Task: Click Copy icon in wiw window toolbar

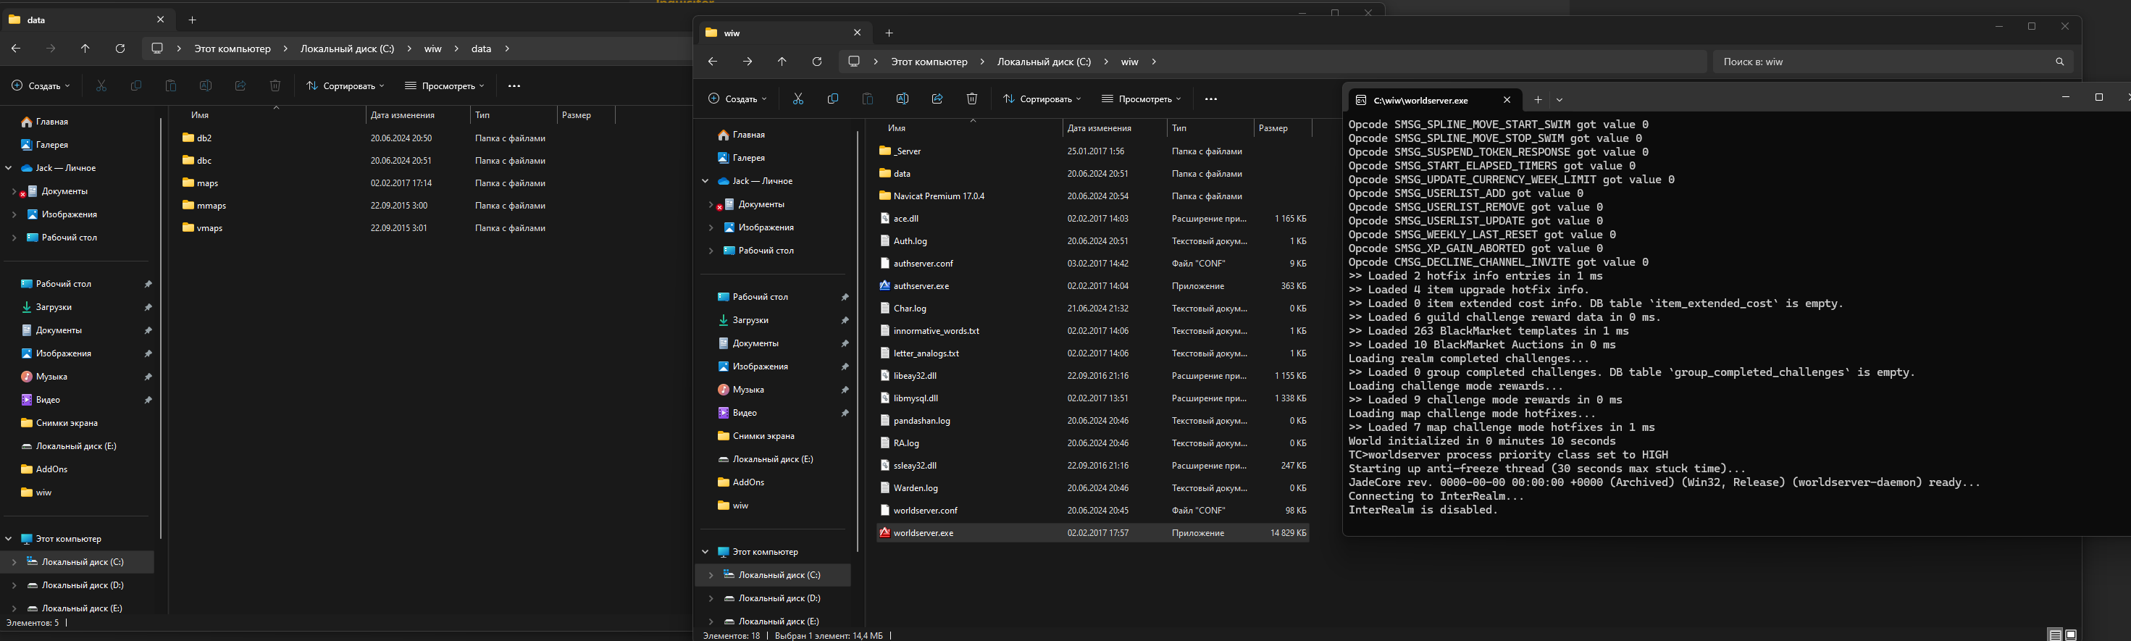Action: 833,99
